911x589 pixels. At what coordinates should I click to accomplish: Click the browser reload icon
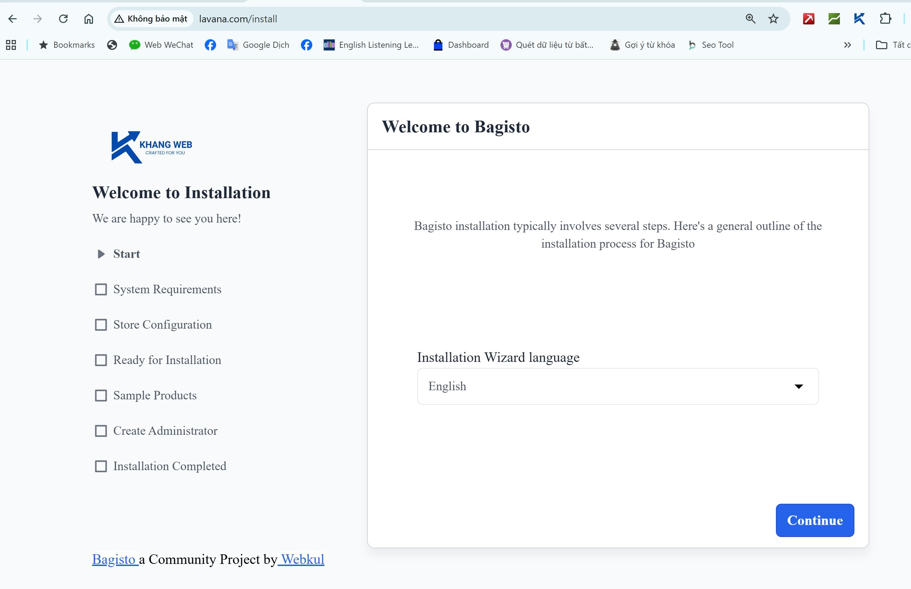63,19
